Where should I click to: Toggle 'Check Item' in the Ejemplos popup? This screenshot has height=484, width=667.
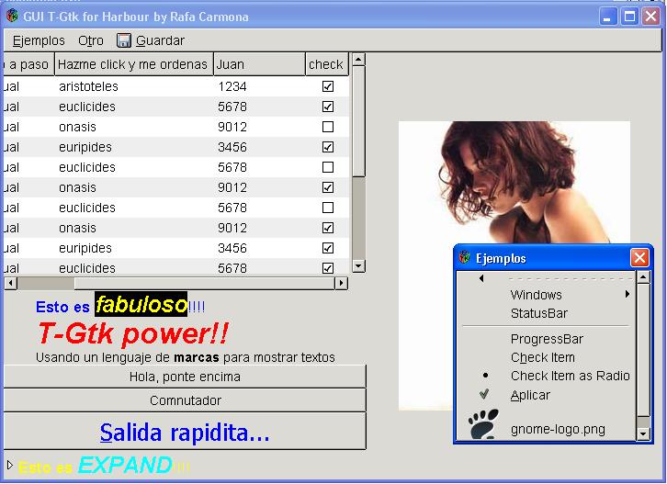[x=546, y=357]
